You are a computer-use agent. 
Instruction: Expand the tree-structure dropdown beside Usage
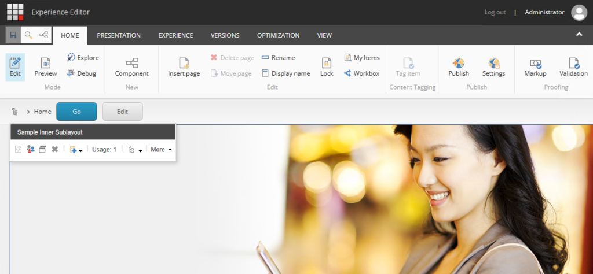point(134,150)
